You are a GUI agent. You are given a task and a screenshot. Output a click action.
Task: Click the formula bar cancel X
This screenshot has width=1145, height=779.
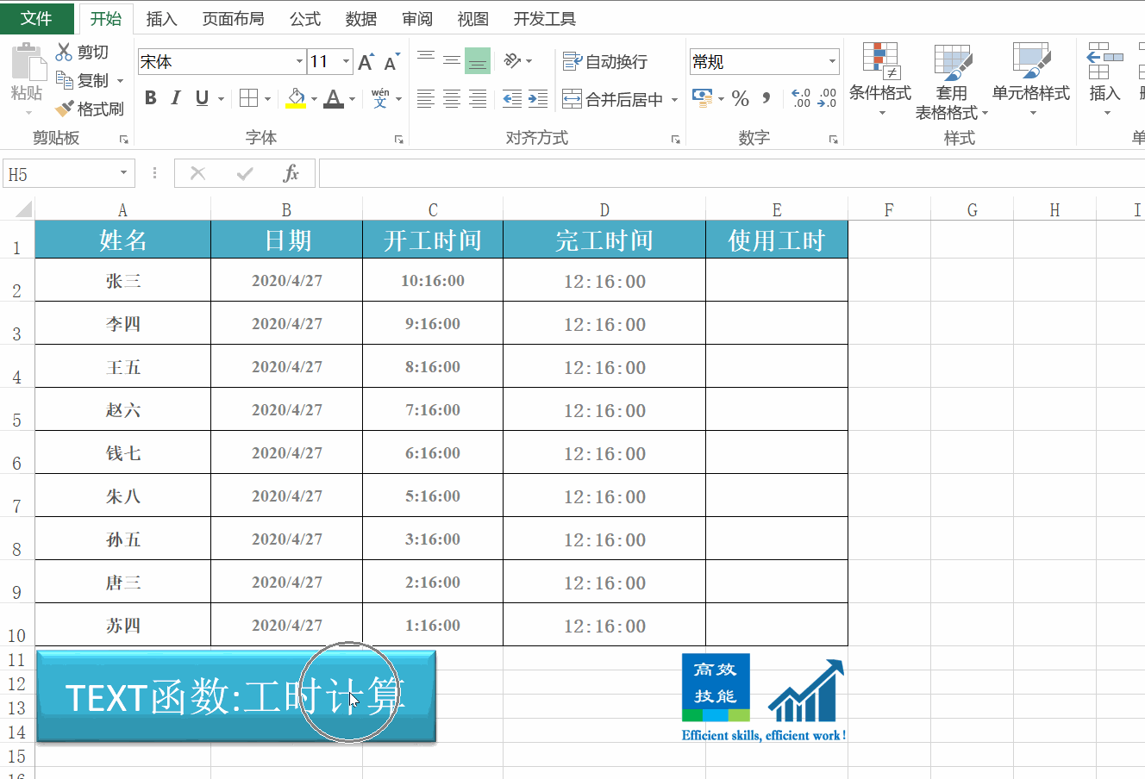197,173
